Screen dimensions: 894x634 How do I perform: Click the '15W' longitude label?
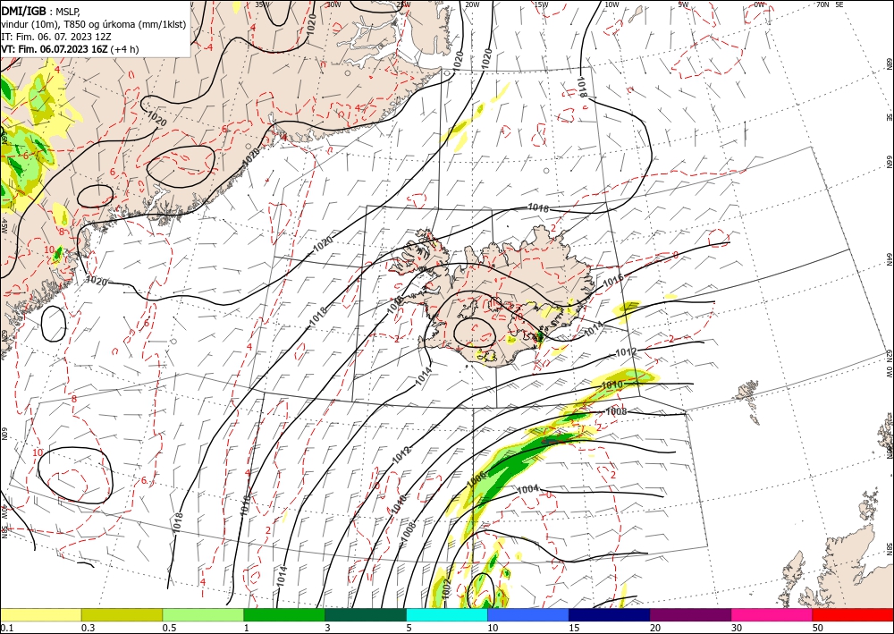pyautogui.click(x=541, y=4)
